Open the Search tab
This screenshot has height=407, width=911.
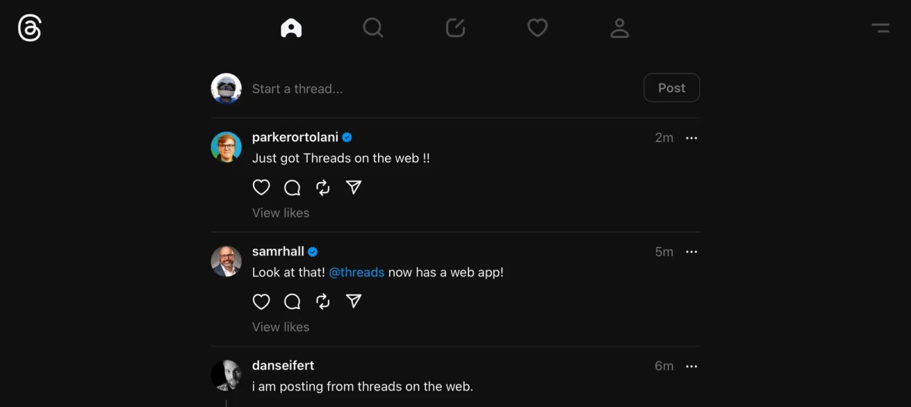pyautogui.click(x=373, y=28)
